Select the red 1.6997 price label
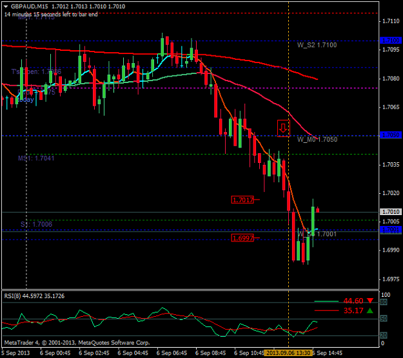This screenshot has width=403, height=358. click(242, 238)
